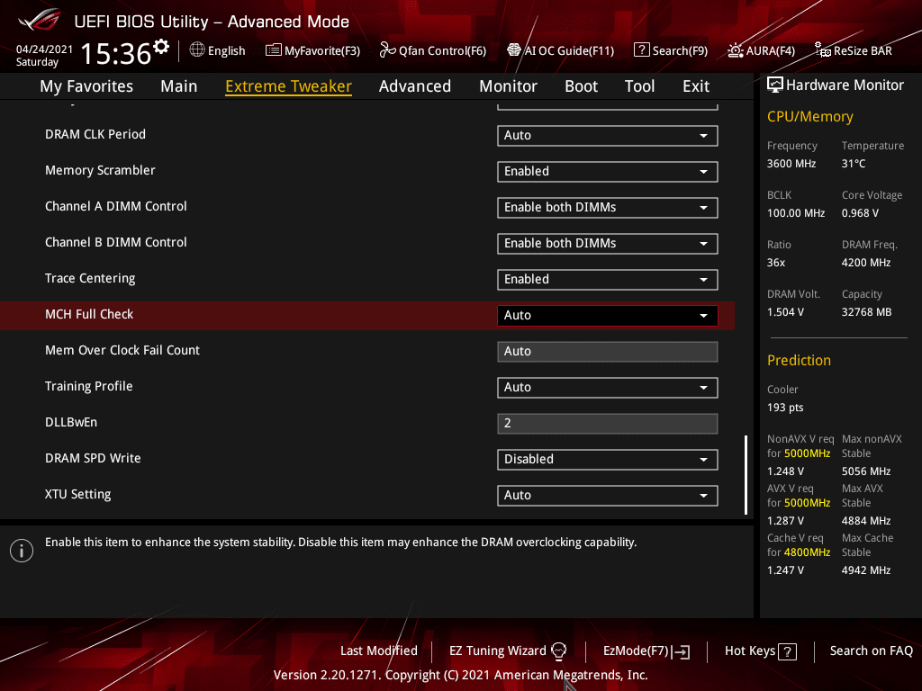Select Training Profile label
Image resolution: width=922 pixels, height=691 pixels.
coord(89,387)
